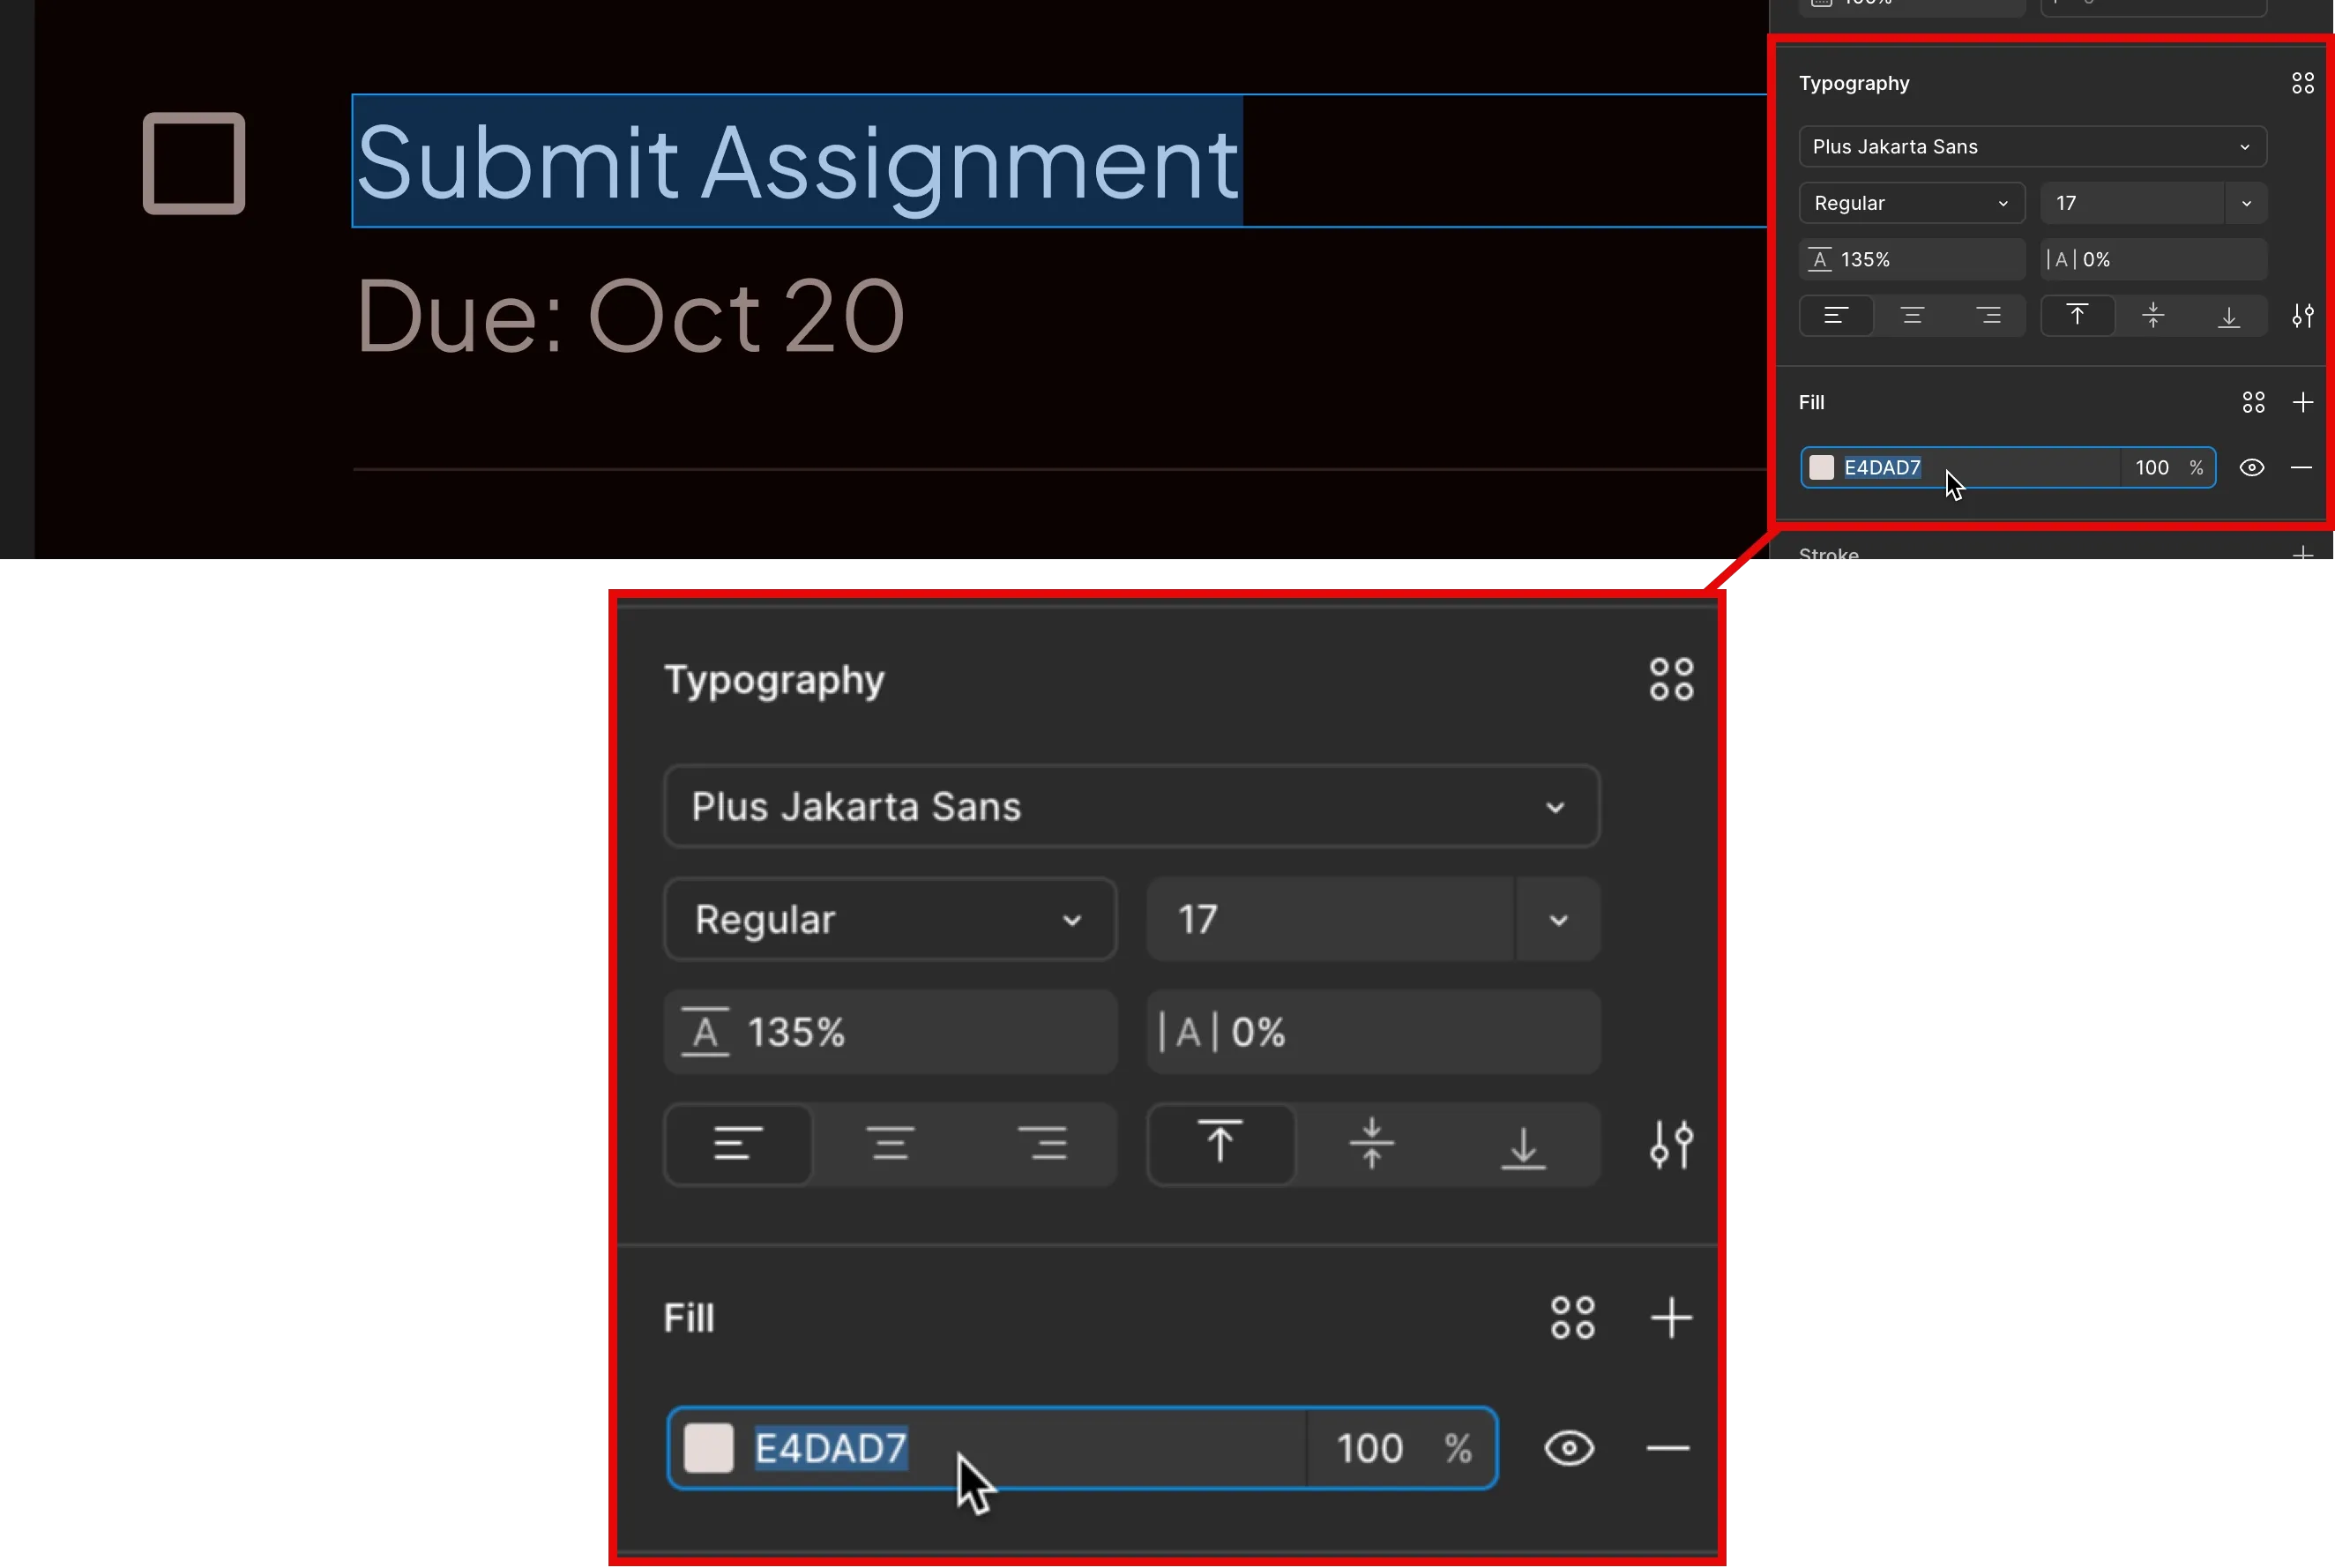Click the fill opacity 100% field
The height and width of the screenshot is (1568, 2335).
point(2152,467)
